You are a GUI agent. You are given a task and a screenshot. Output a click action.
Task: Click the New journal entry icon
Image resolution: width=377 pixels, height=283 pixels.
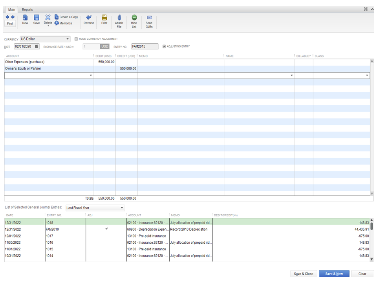coord(25,18)
